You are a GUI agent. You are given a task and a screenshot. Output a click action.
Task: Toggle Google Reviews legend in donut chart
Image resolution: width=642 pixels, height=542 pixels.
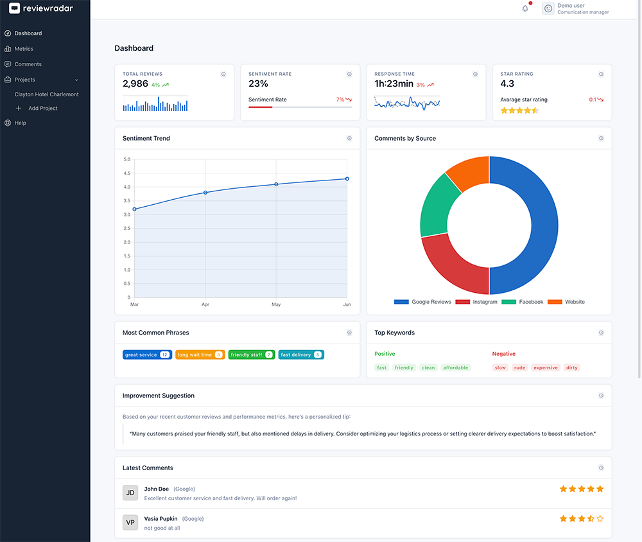click(422, 302)
